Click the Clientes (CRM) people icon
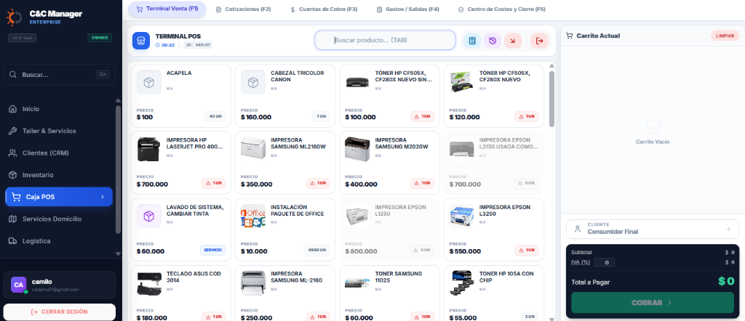The image size is (745, 321). tap(13, 153)
